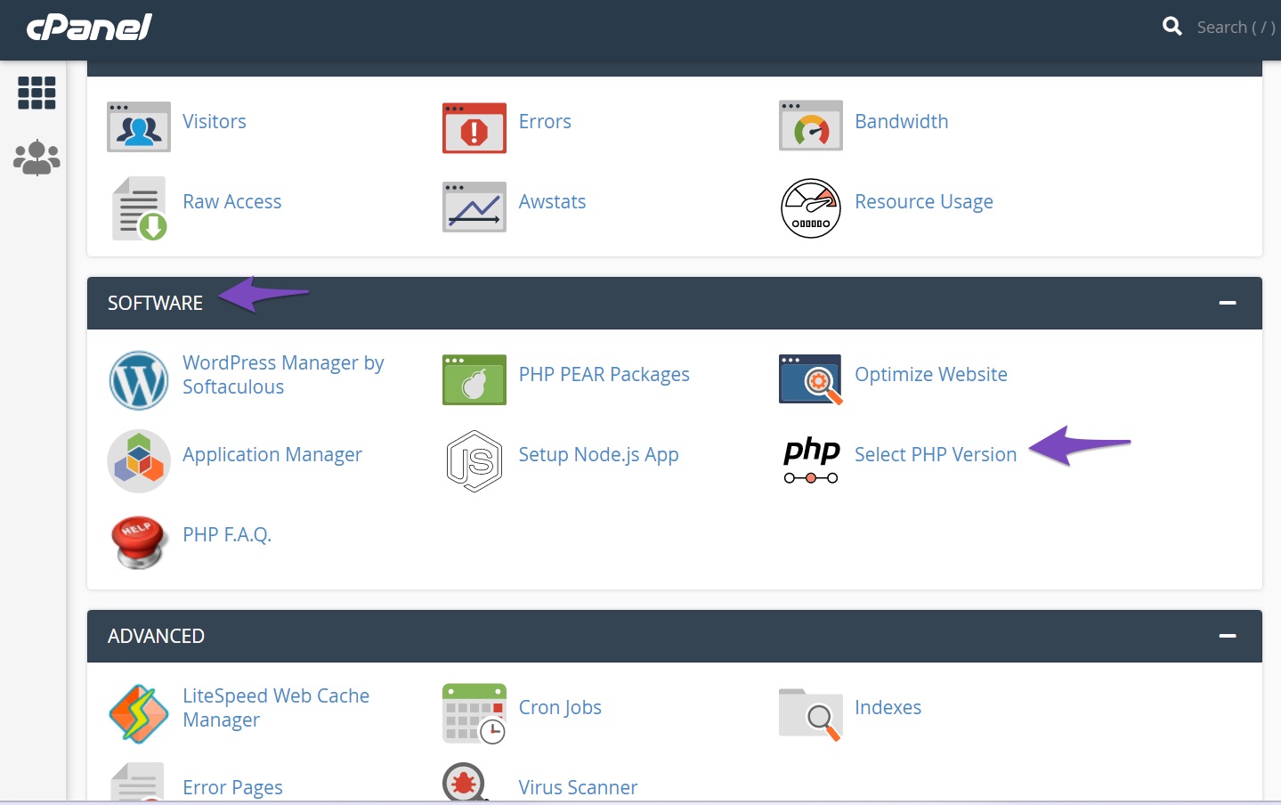Click the red HELP button icon
The image size is (1281, 805).
(139, 541)
